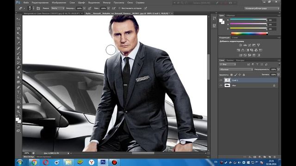
Task: Add a Threshold adjustment
Action: click(x=250, y=55)
